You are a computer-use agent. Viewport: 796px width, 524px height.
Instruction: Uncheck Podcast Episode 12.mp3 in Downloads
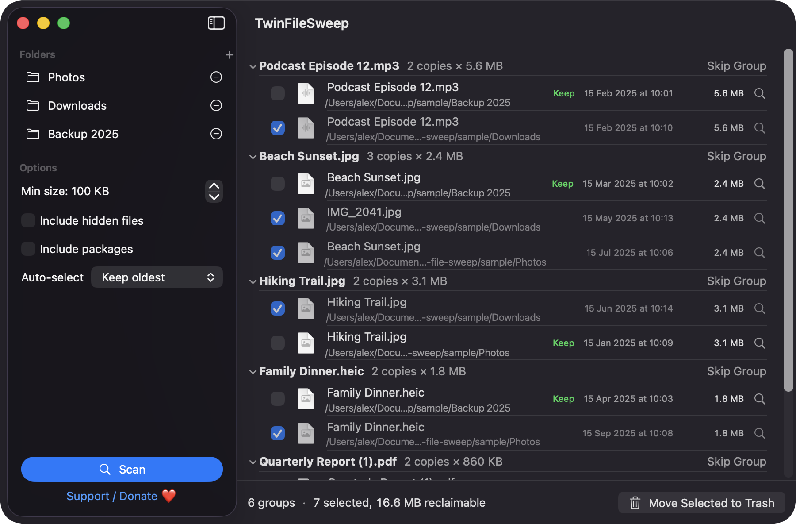[278, 128]
